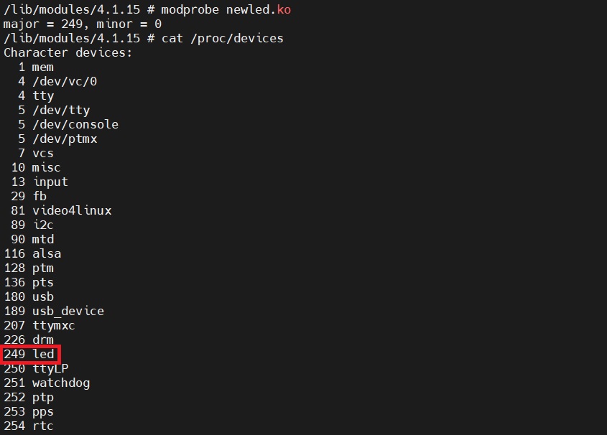
Task: Click the '189 usb_device' entry
Action: point(54,311)
